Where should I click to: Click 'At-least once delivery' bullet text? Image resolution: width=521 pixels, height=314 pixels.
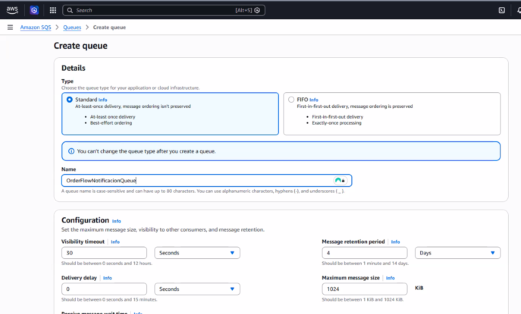(113, 117)
